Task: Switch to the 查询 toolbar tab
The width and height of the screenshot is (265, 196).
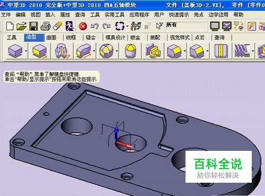Action: tap(219, 37)
